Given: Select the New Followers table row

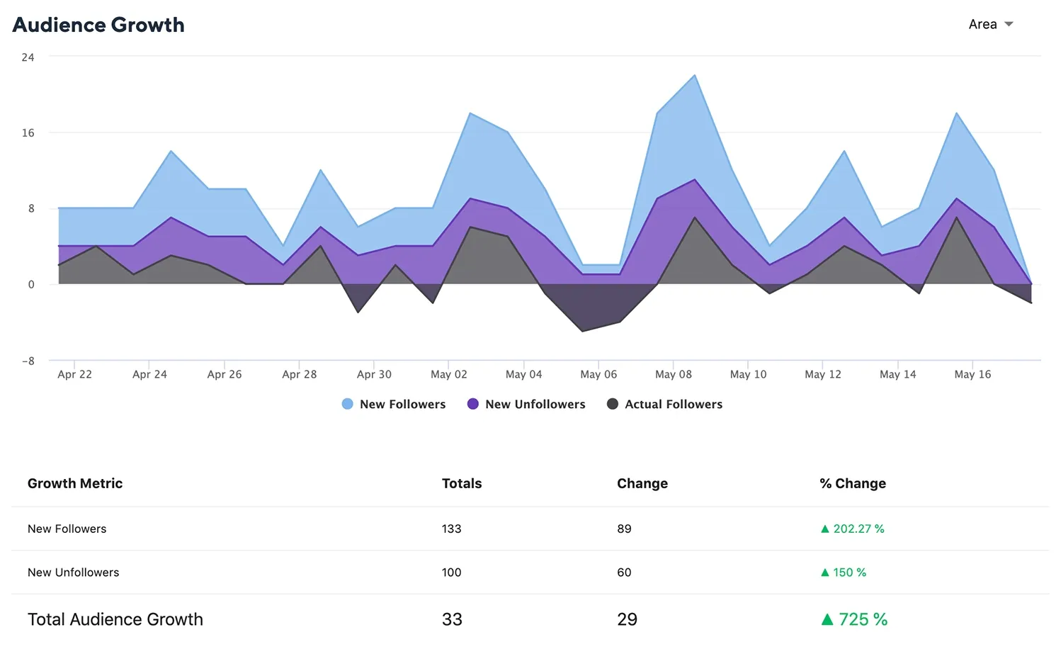Looking at the screenshot, I should coord(67,529).
